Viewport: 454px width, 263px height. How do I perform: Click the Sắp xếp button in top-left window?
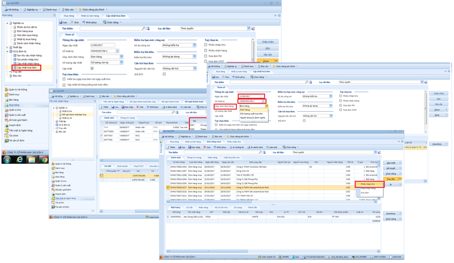(268, 55)
